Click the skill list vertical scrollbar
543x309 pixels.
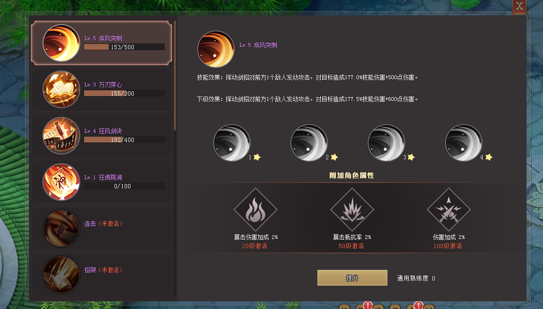(x=175, y=75)
